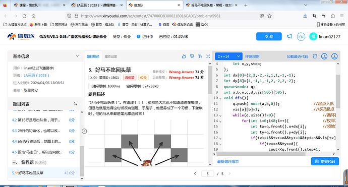Viewport: 348px width, 187px height.
Task: Click the undo arrow icon in Firefox toolbar
Action: 324,16
